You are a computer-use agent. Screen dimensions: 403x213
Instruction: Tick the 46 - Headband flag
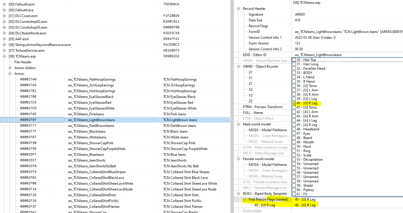click(x=294, y=129)
